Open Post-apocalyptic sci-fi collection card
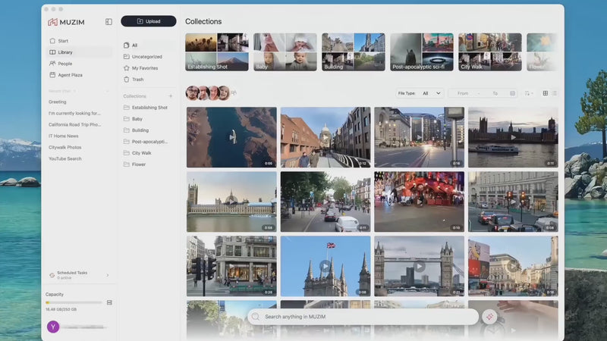Viewport: 607px width, 341px height. tap(422, 52)
